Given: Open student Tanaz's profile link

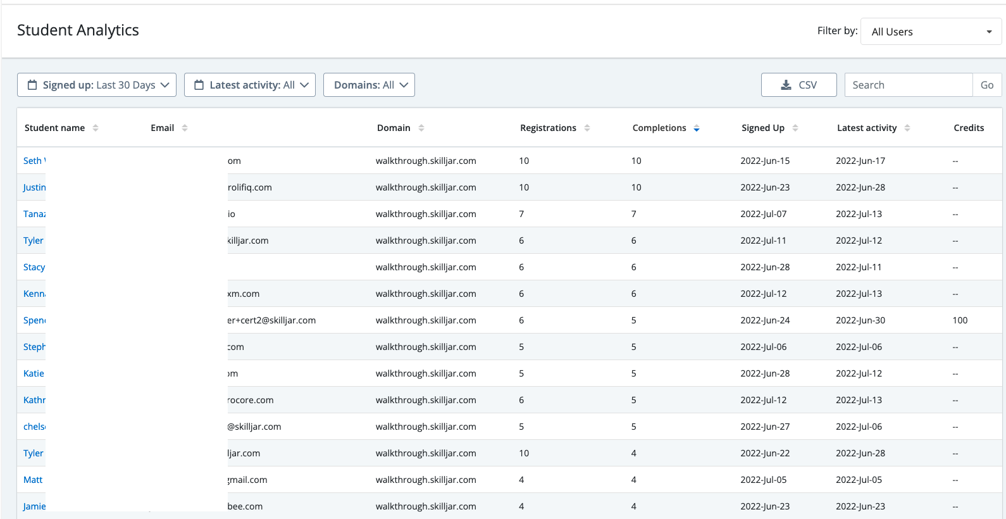Looking at the screenshot, I should click(x=34, y=214).
